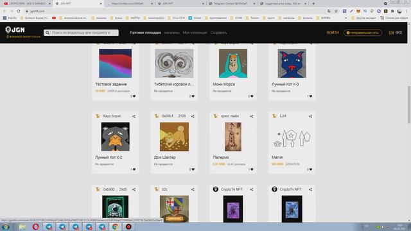Click share icon on Палермо card
The image size is (411, 231).
251,116
